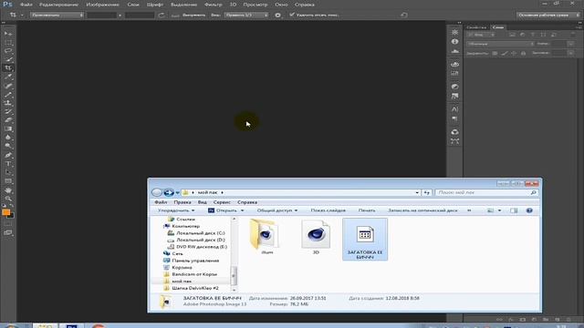Select the Hand tool
Viewport: 584px width, 328px height.
[8, 190]
